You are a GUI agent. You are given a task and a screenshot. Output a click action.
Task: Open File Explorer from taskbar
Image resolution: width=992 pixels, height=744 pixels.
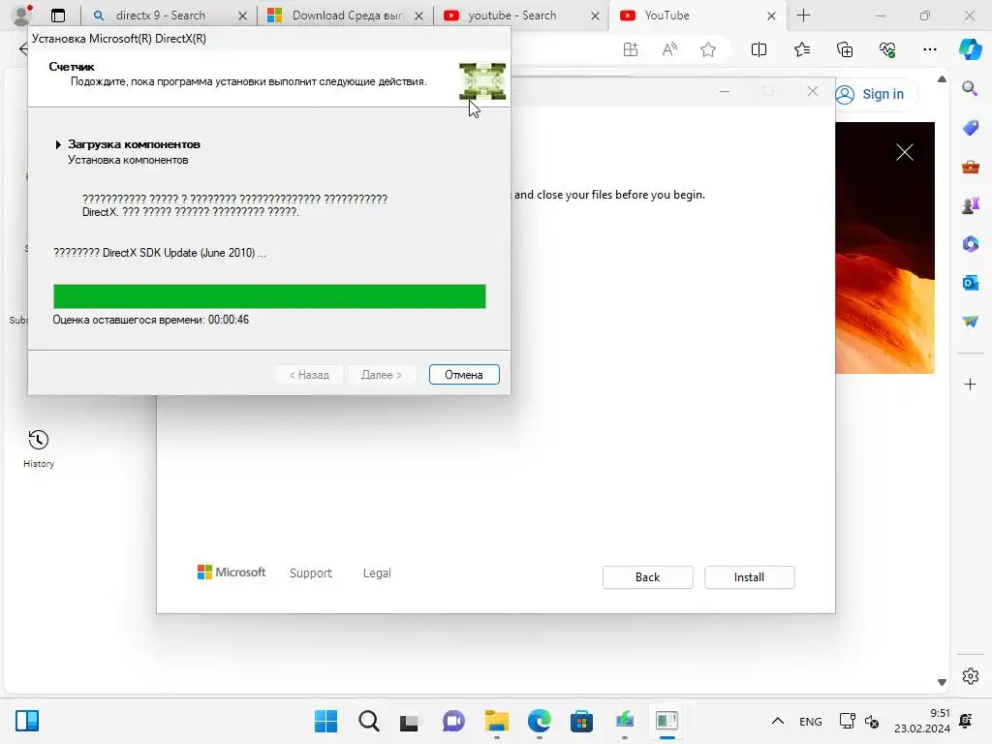pos(497,721)
